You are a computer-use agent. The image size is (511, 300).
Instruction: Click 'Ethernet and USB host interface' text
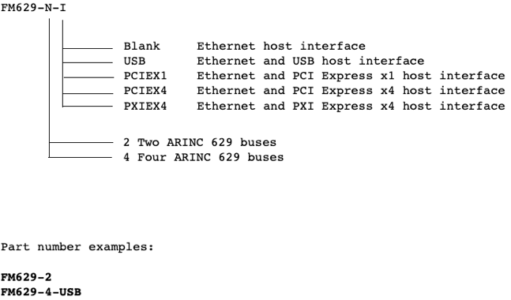310,61
